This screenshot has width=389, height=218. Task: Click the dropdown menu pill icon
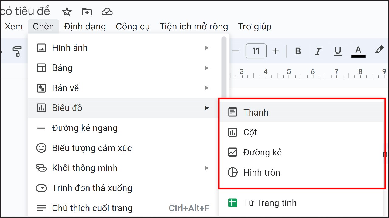point(41,188)
